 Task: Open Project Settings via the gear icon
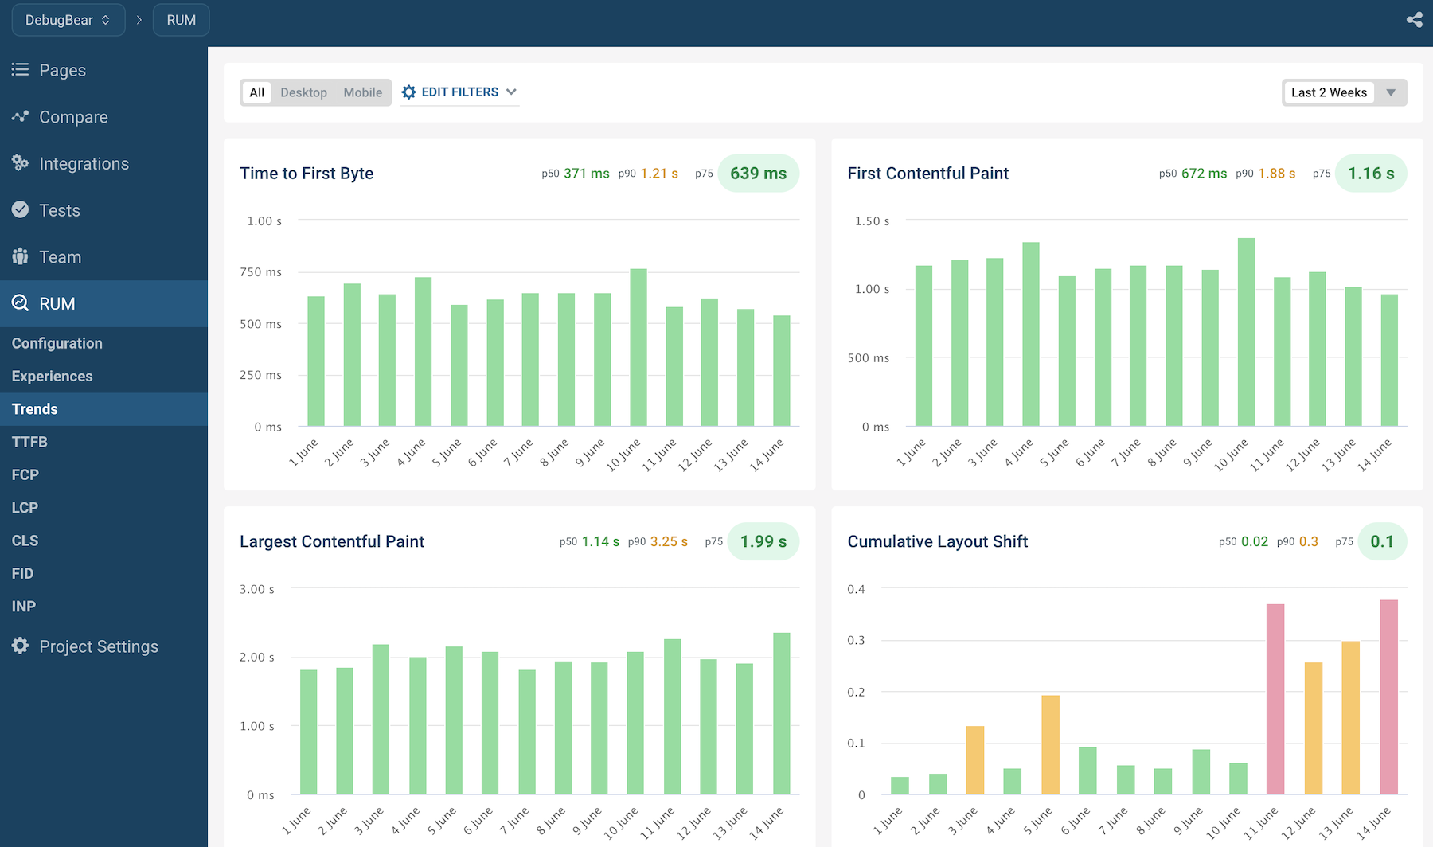click(19, 646)
